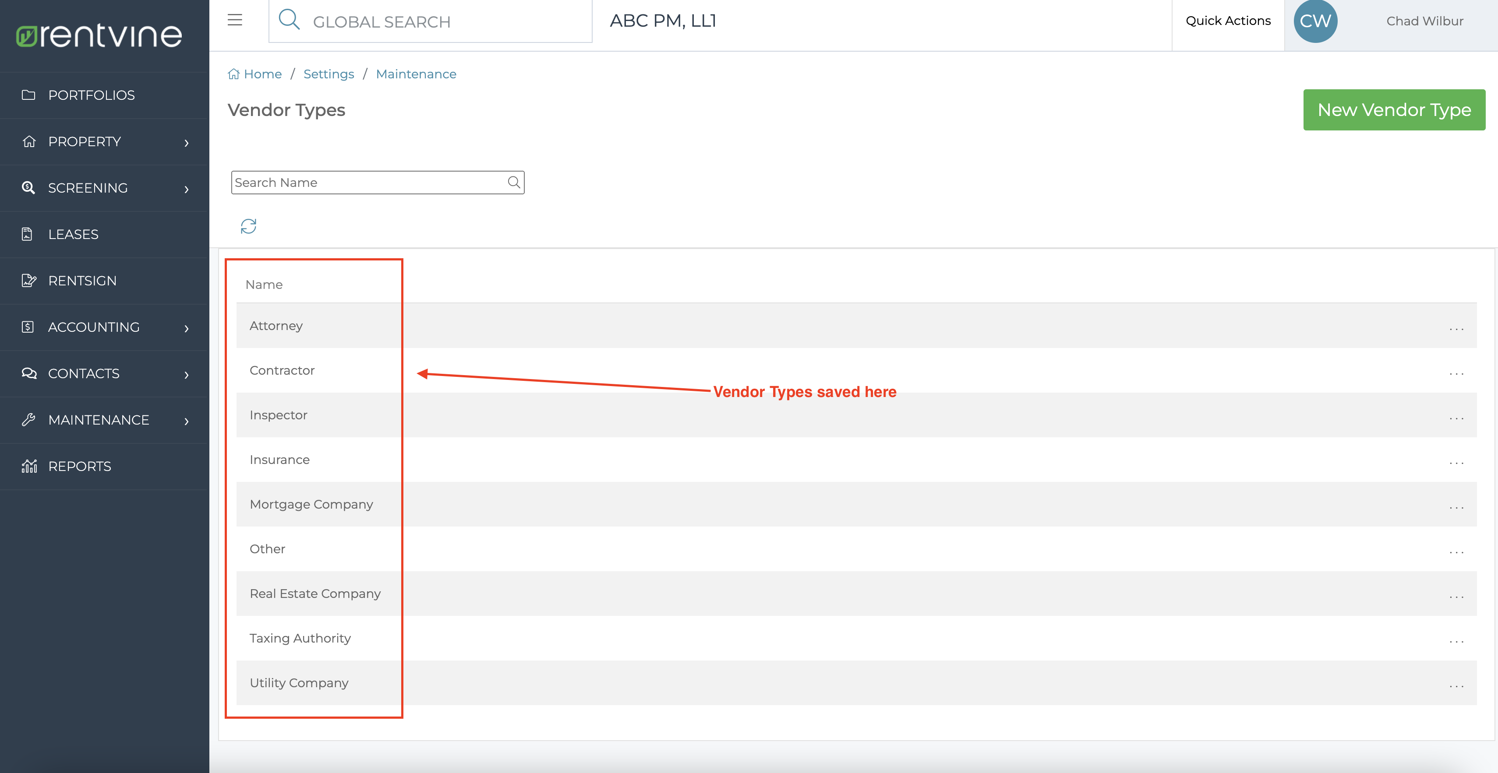Open Reports via the chart icon
Screen dimensions: 1498x773
[x=29, y=466]
